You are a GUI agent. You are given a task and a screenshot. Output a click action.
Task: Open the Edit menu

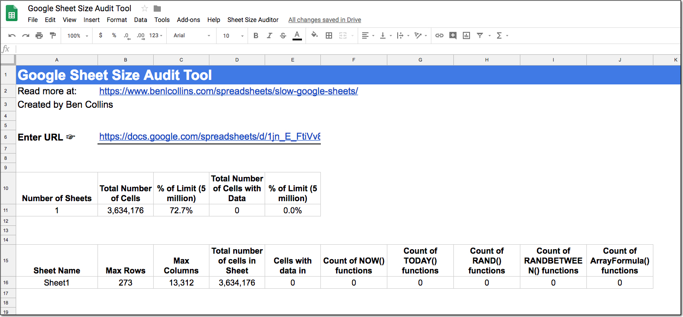(x=50, y=20)
